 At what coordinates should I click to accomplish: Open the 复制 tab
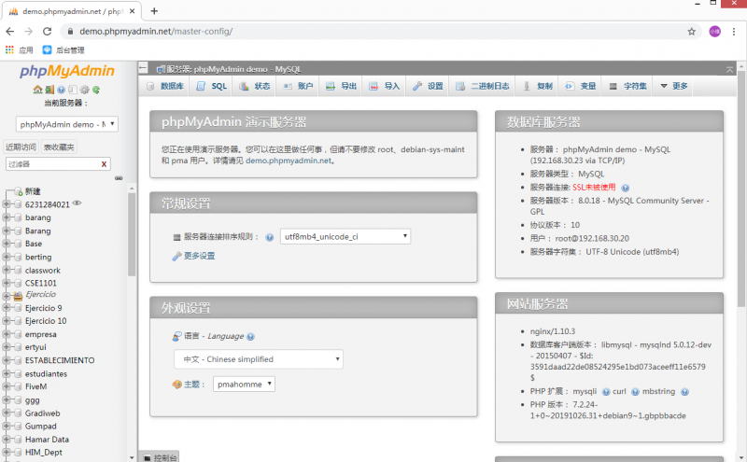pos(538,86)
